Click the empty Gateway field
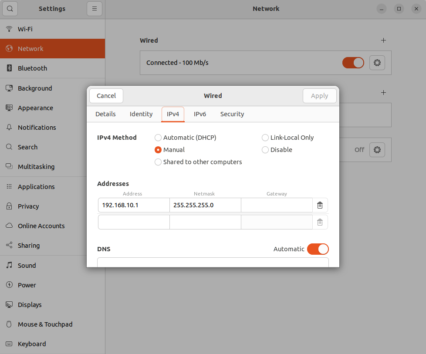This screenshot has width=426, height=354. [x=277, y=205]
